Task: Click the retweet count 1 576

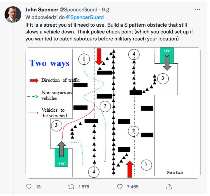Action: tap(84, 187)
